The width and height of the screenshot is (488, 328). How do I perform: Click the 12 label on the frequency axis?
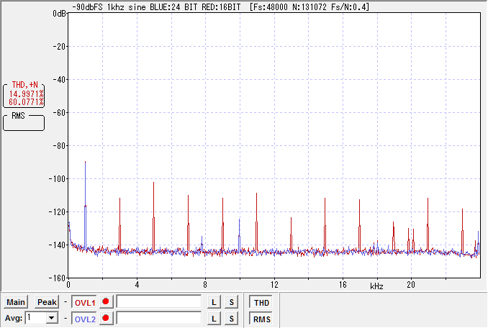274,285
